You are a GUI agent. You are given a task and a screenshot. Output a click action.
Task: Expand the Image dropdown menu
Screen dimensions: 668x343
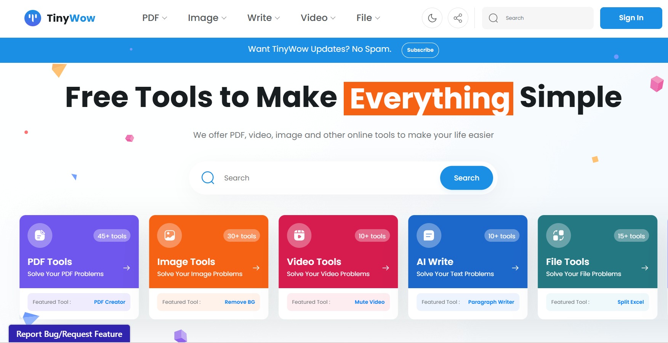tap(207, 18)
